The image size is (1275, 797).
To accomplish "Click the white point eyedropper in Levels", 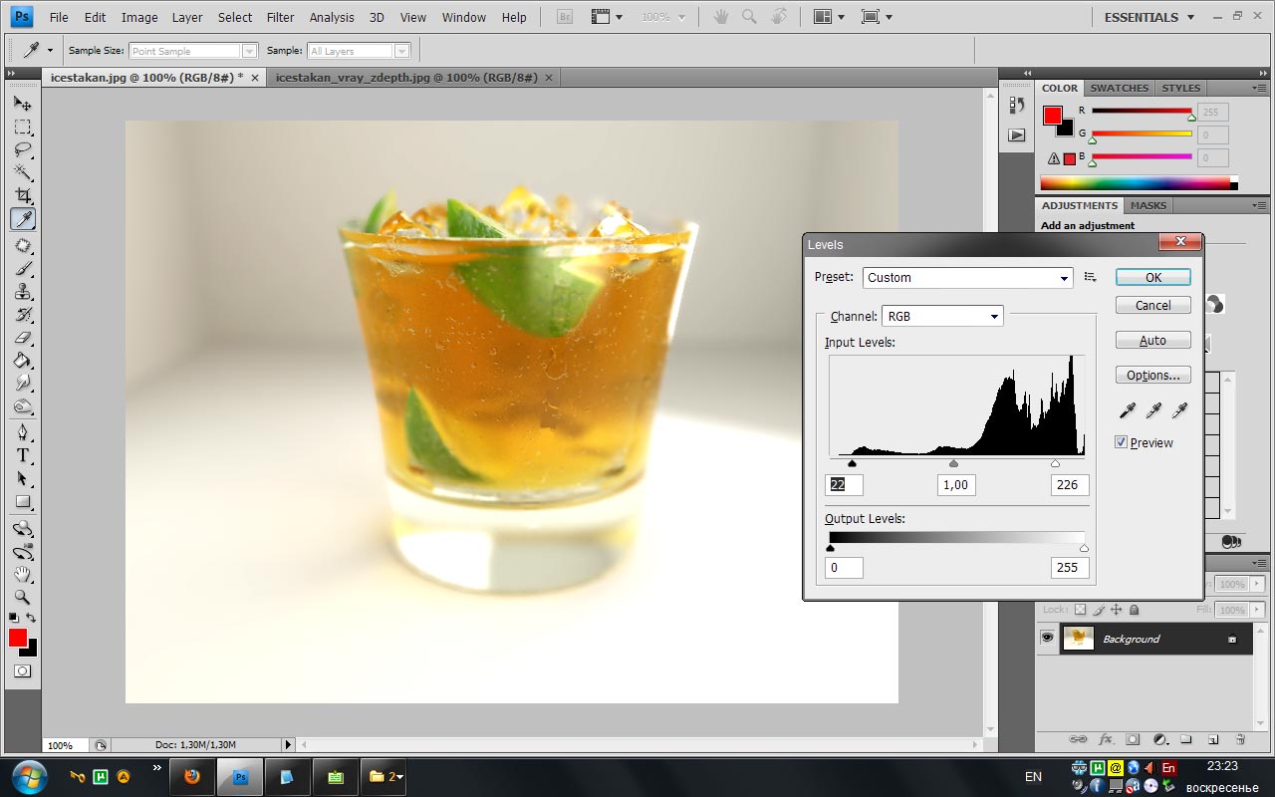I will click(1179, 410).
